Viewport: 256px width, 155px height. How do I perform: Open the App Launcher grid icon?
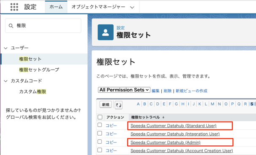[x=14, y=7]
